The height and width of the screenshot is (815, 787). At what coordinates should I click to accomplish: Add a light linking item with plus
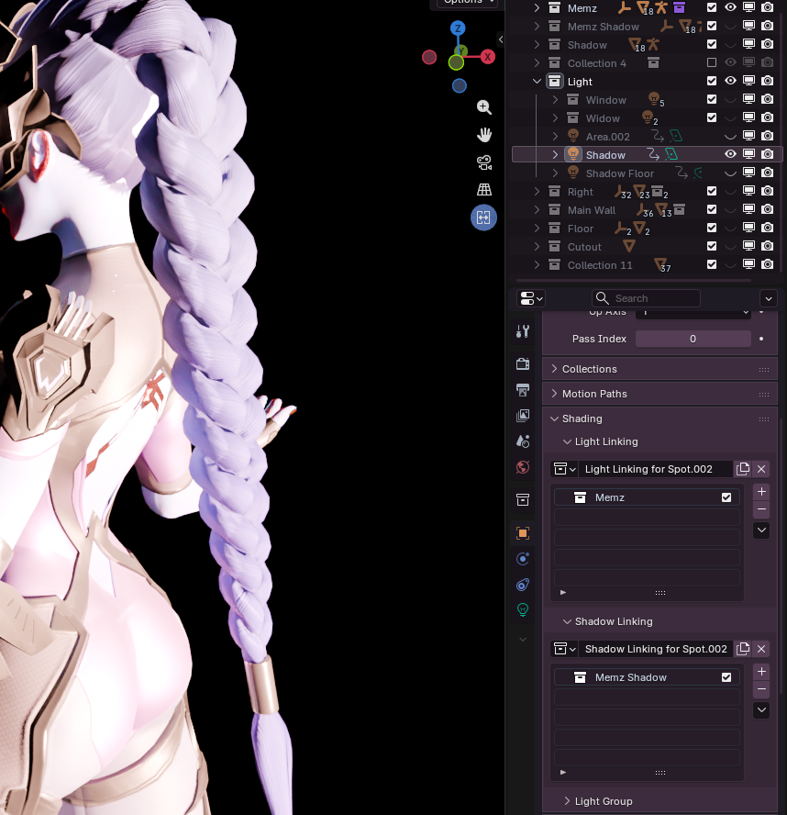761,492
